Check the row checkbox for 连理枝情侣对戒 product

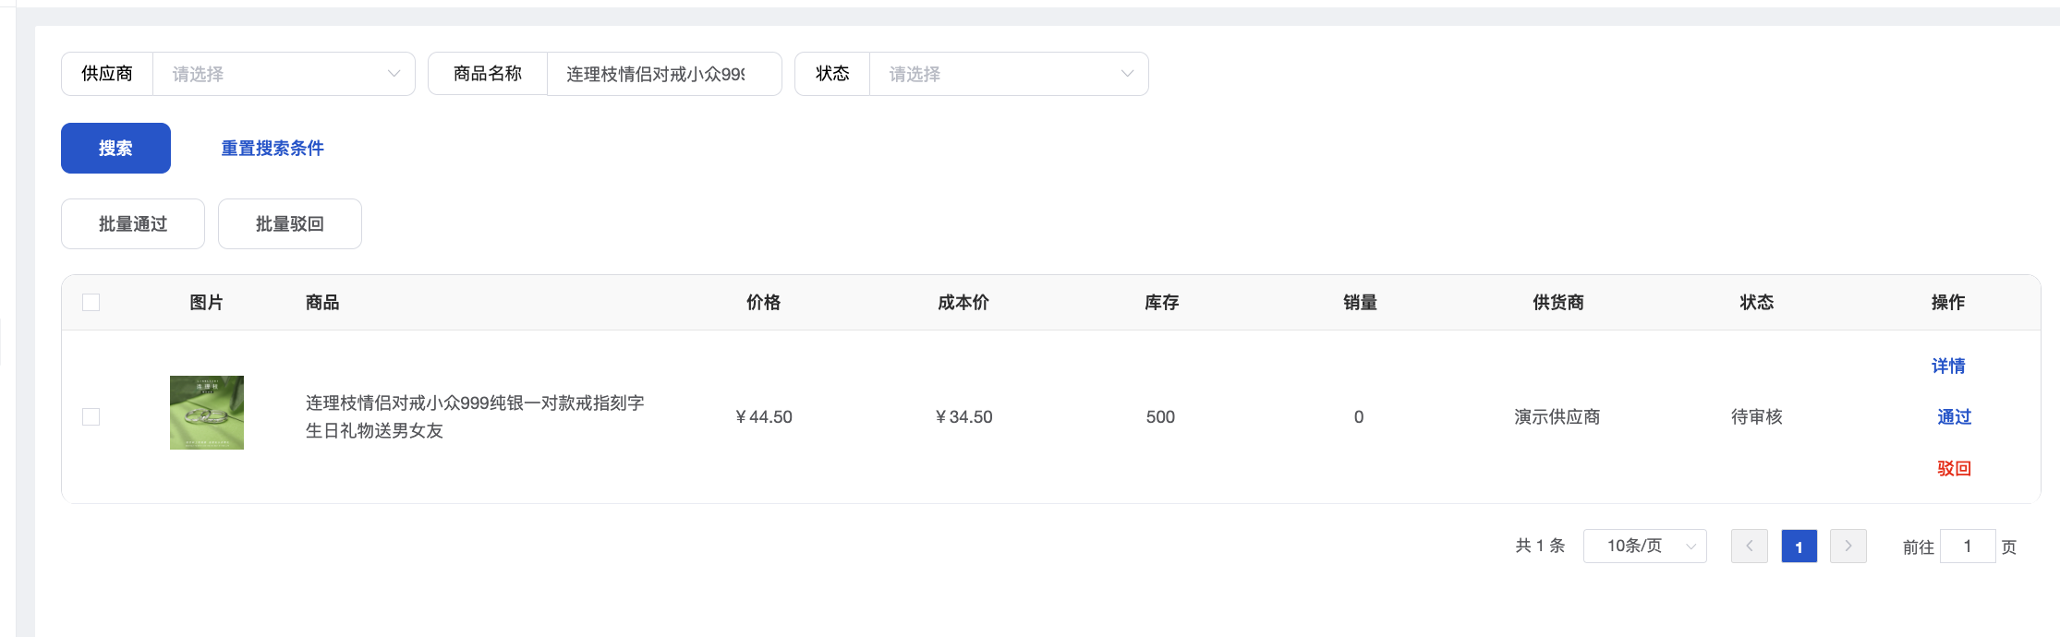click(91, 417)
